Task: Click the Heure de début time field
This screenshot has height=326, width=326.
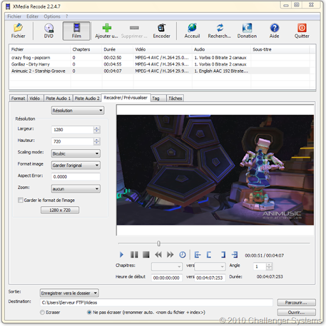Action: point(167,278)
